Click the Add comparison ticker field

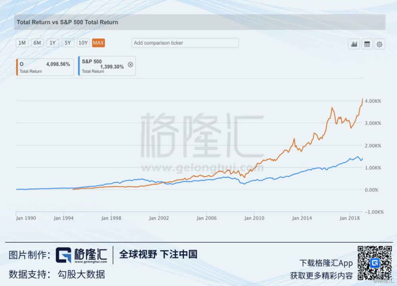pyautogui.click(x=185, y=43)
